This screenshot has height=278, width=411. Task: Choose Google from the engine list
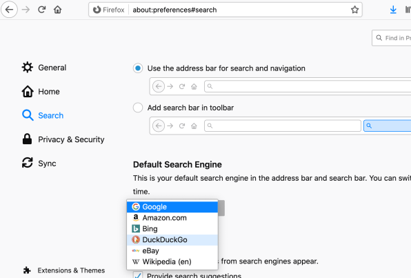pyautogui.click(x=172, y=207)
